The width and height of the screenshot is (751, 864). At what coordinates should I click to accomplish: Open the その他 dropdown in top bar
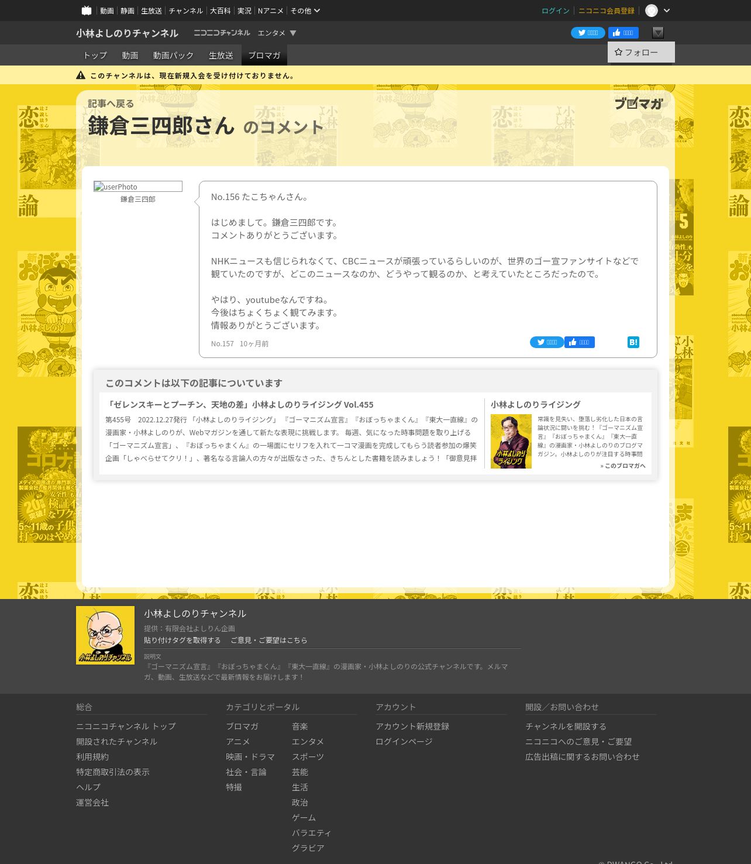(x=305, y=11)
